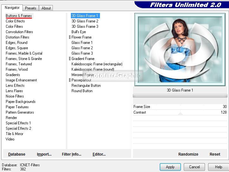
Task: Choose the Color Effects category
Action: [x=15, y=21]
